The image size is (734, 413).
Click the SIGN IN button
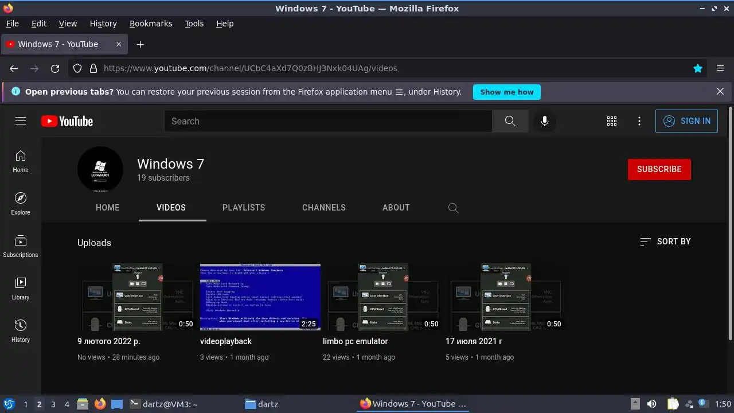[x=686, y=121]
